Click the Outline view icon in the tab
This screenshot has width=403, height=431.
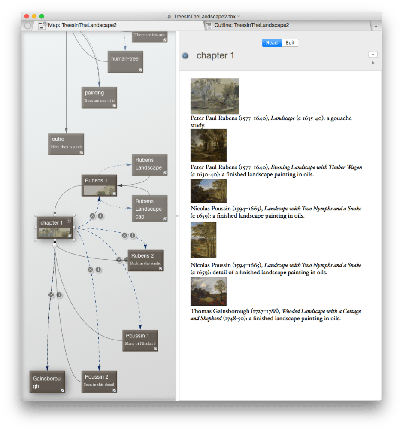tap(208, 26)
